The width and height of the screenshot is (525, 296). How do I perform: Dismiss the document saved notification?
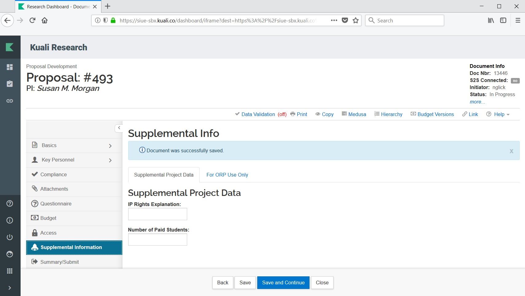pyautogui.click(x=511, y=151)
